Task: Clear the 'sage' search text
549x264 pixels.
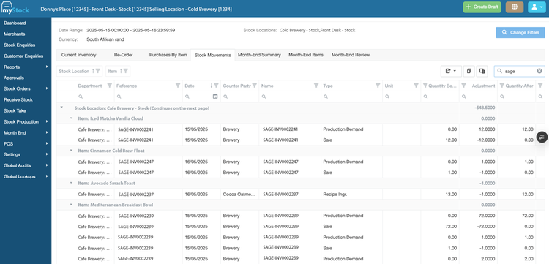Action: tap(539, 71)
